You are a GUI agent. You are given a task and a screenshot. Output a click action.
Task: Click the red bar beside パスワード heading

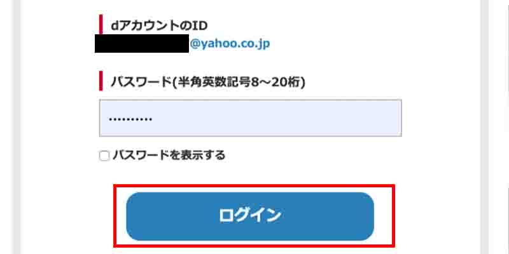click(x=101, y=81)
